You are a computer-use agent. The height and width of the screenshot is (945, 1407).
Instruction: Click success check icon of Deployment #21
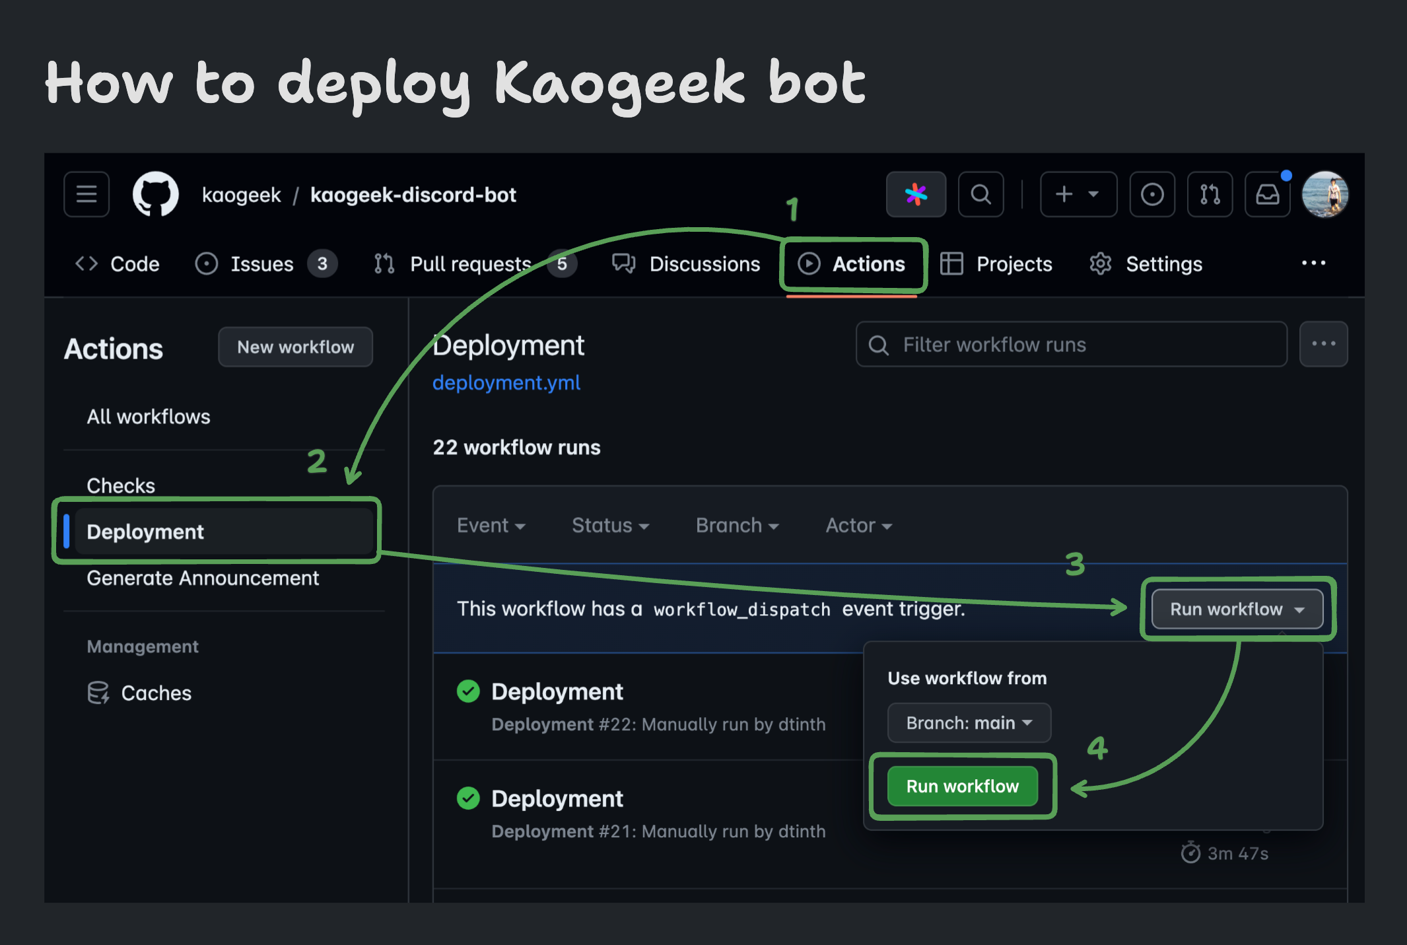coord(468,798)
